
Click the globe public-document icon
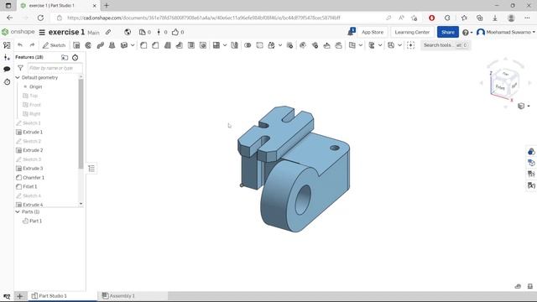[128, 32]
